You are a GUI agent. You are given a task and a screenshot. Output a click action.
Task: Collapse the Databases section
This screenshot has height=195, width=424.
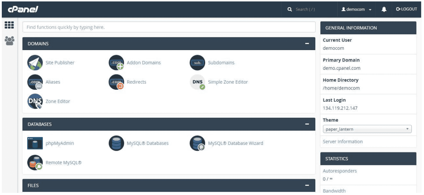pos(307,125)
